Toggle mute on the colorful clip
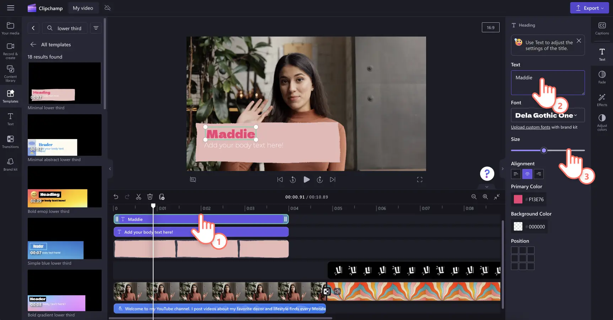Viewport: 613px width, 320px height. click(337, 291)
